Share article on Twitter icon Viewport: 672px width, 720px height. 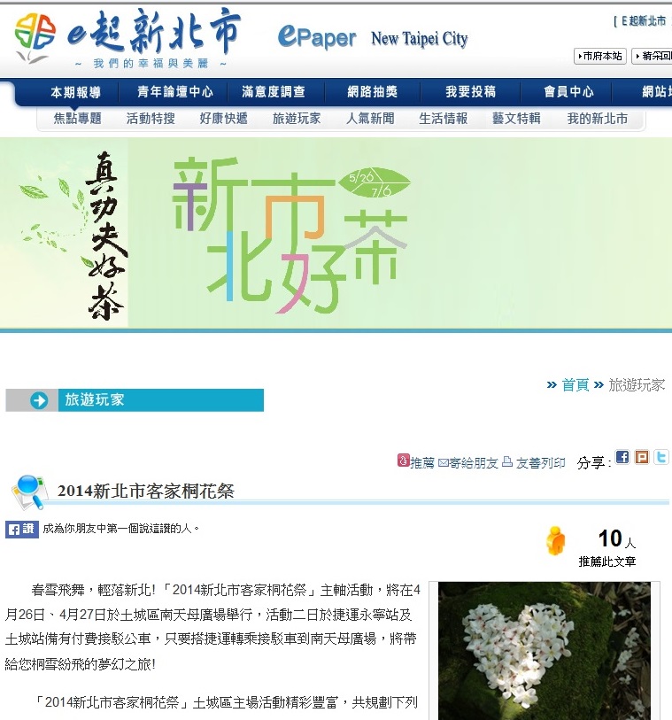pyautogui.click(x=661, y=457)
